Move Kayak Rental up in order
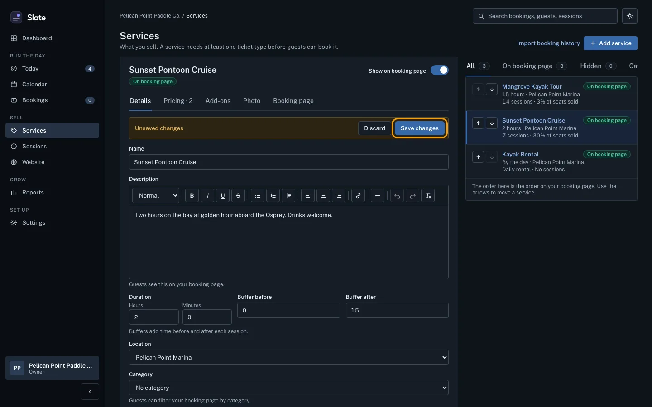Screen dimensions: 652x407 (478, 157)
